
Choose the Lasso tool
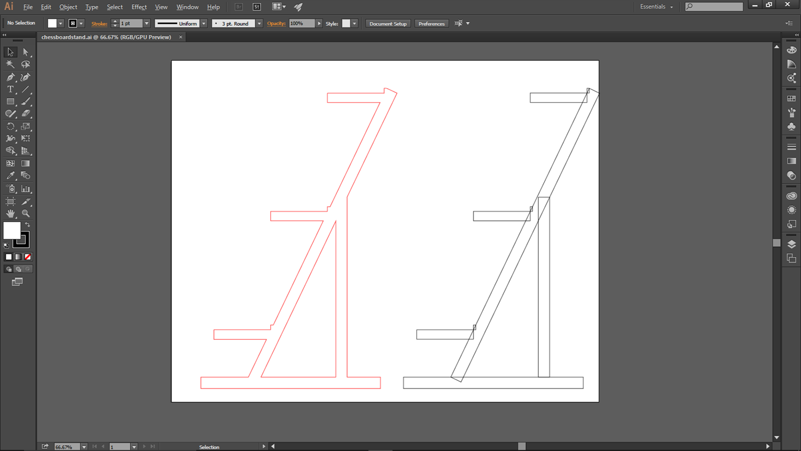pos(25,64)
